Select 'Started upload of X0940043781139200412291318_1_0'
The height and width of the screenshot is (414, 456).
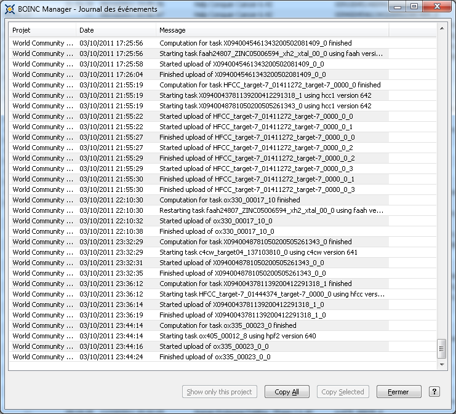click(241, 305)
